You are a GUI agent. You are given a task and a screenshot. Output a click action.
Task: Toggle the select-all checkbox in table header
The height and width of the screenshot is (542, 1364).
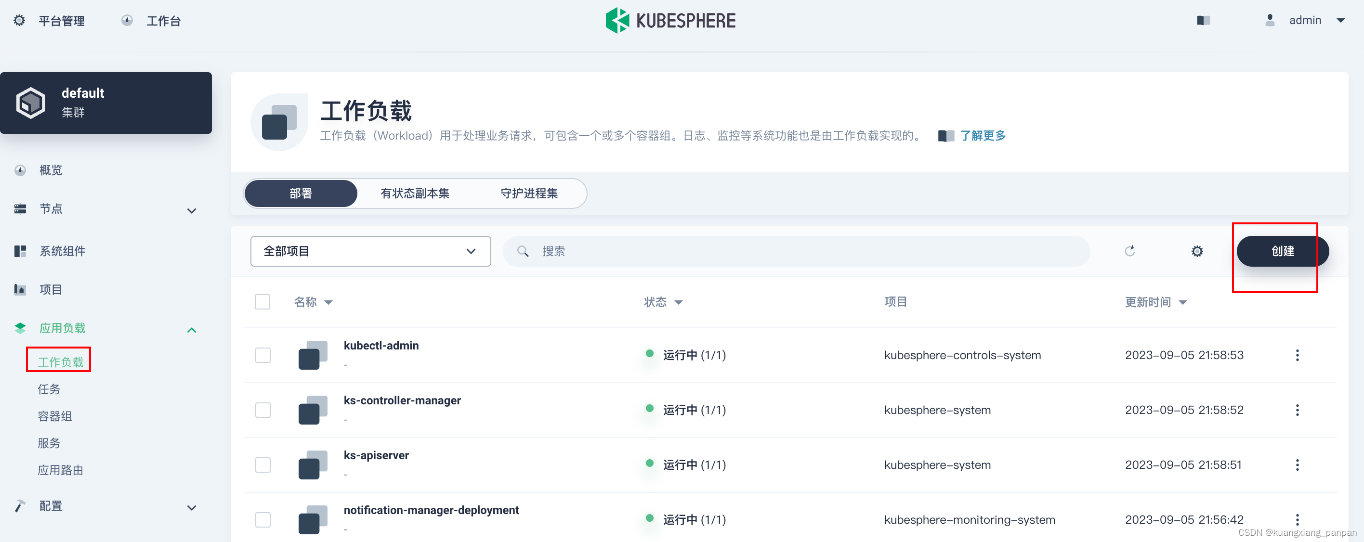262,302
